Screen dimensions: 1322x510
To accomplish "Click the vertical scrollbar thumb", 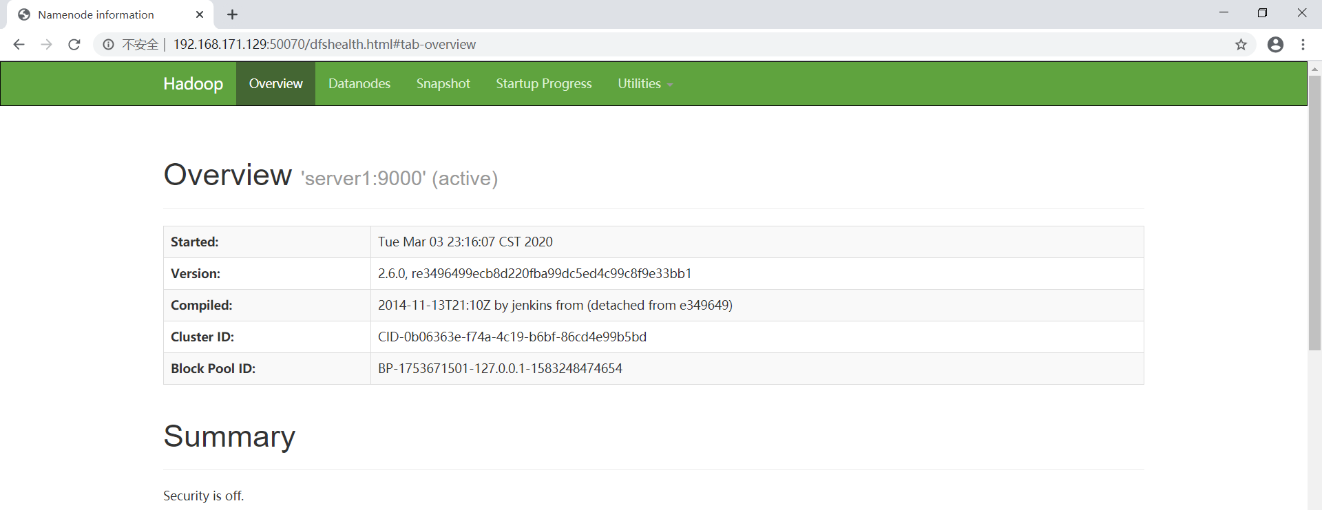I will click(x=1314, y=213).
